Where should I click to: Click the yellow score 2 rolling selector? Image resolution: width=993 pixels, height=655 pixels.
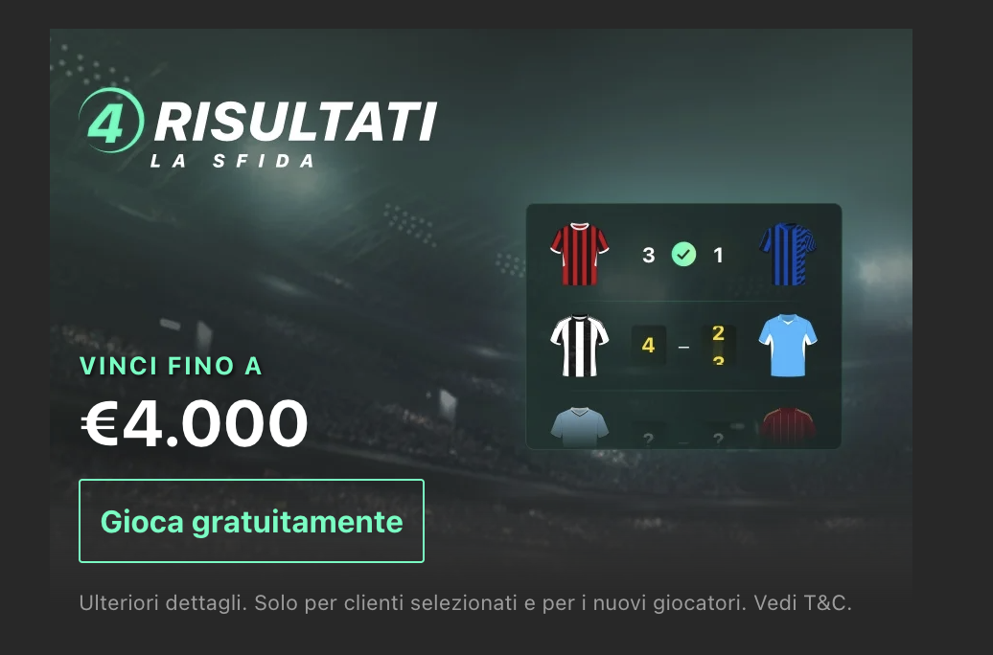tap(718, 346)
